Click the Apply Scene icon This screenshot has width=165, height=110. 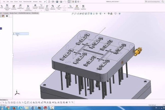(111, 13)
